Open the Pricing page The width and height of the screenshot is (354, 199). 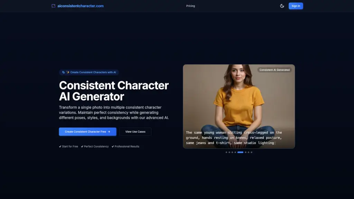click(x=190, y=6)
